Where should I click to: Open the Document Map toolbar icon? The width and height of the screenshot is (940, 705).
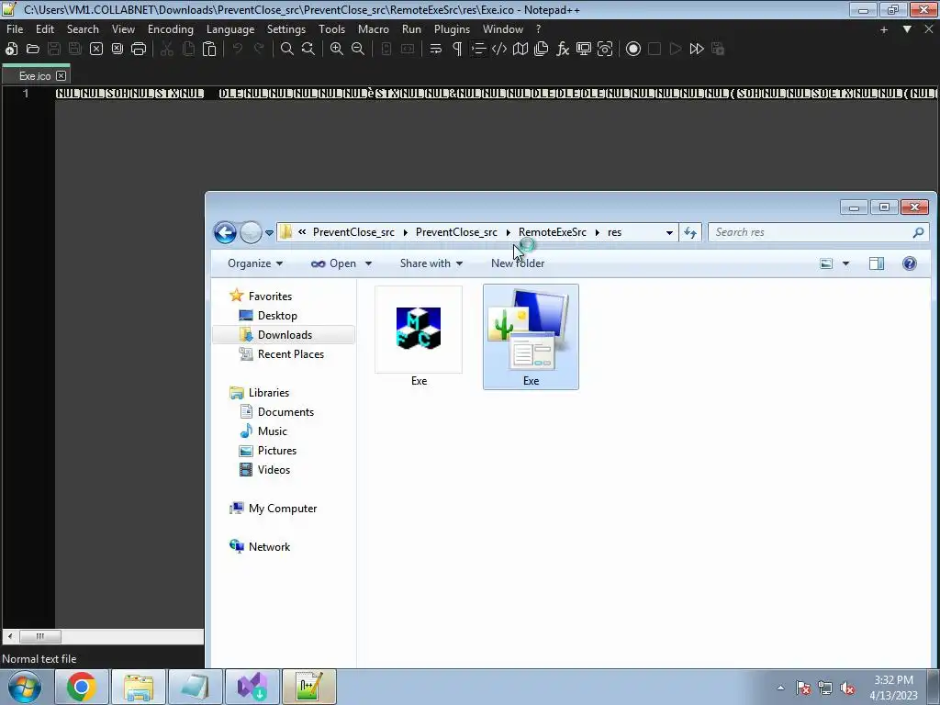tap(520, 50)
